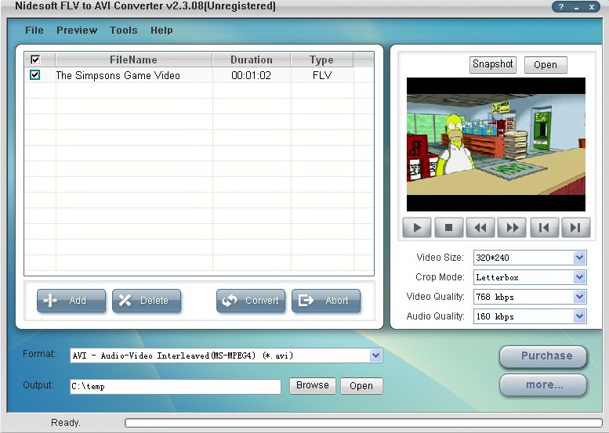Toggle the select-all checkbox in header
Screen dimensions: 609x433
point(35,60)
